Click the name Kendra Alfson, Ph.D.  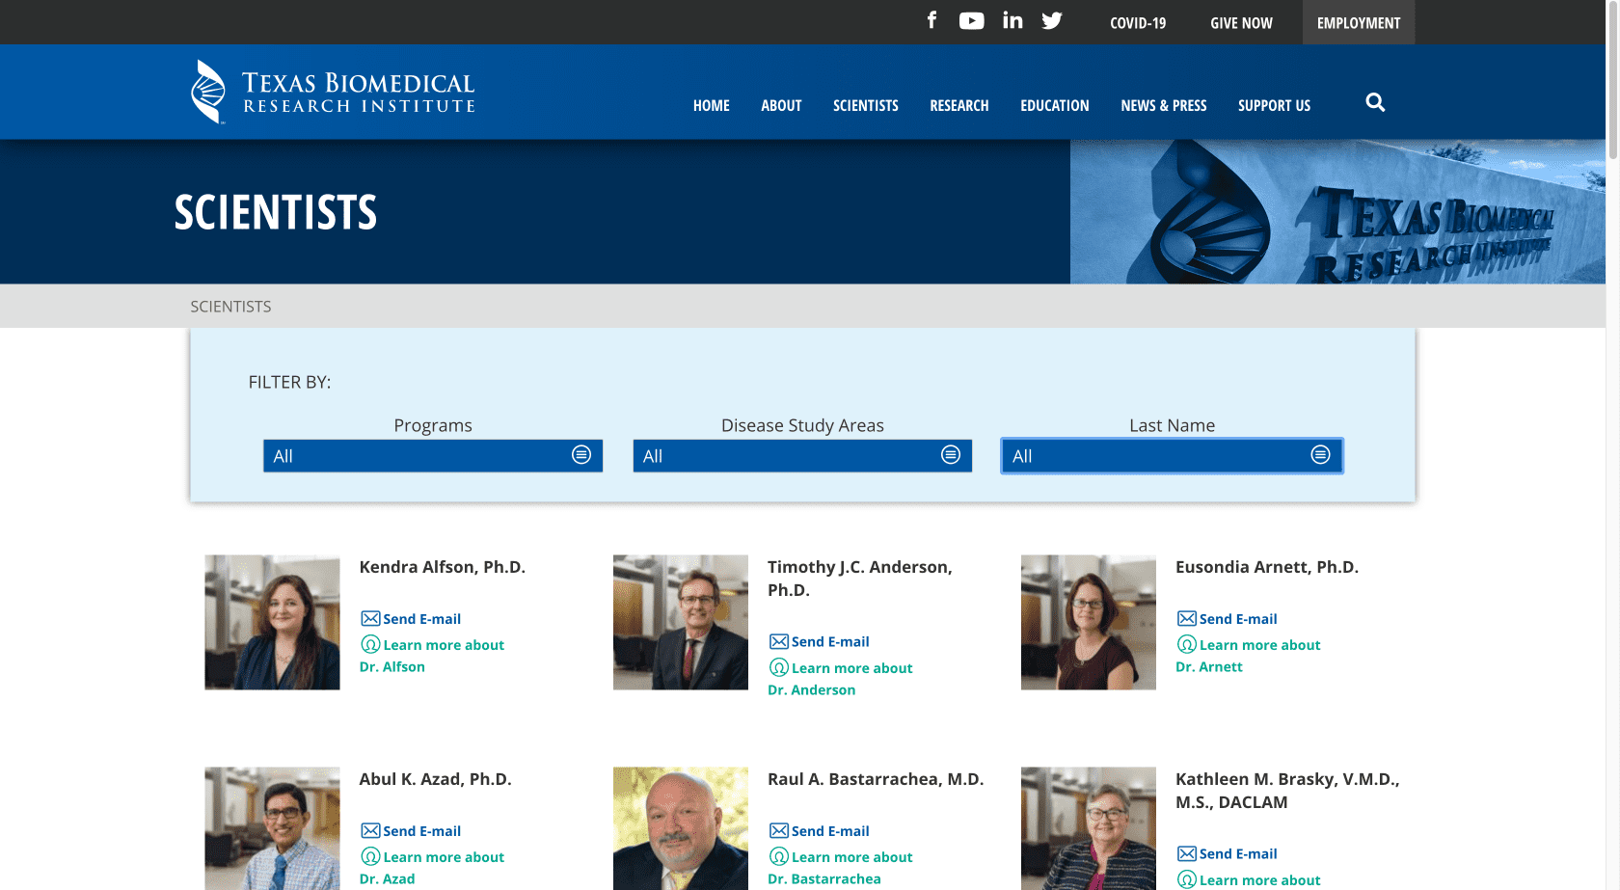443,567
